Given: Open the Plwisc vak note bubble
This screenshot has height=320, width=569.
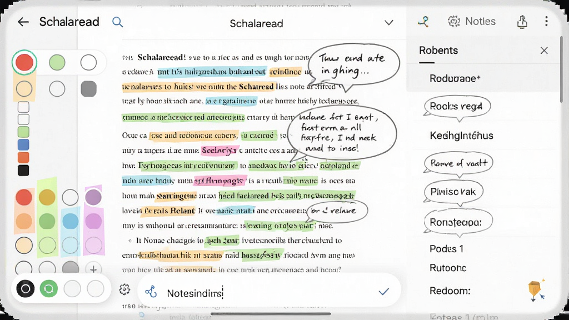Looking at the screenshot, I should (x=453, y=192).
